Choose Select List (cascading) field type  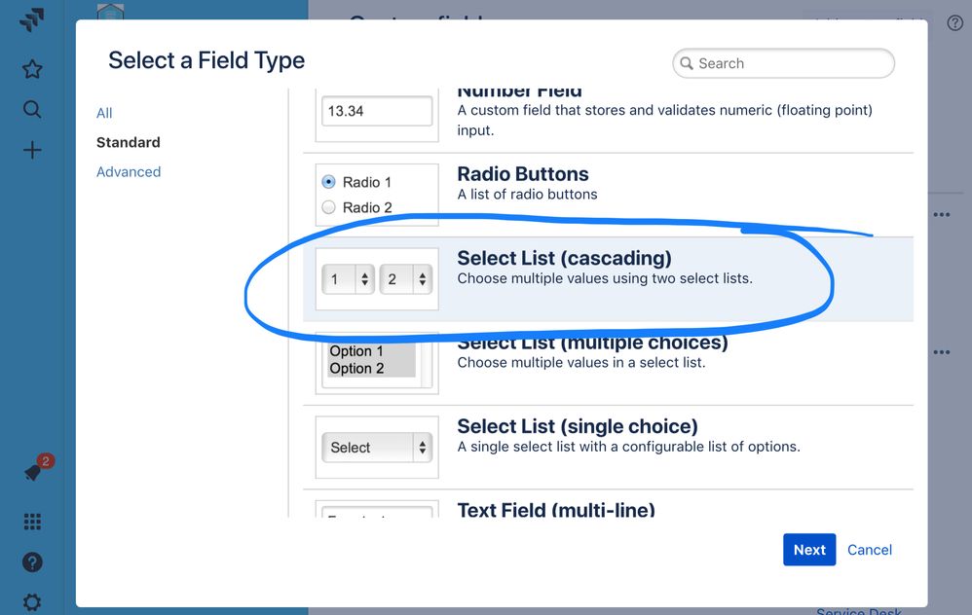click(x=608, y=279)
